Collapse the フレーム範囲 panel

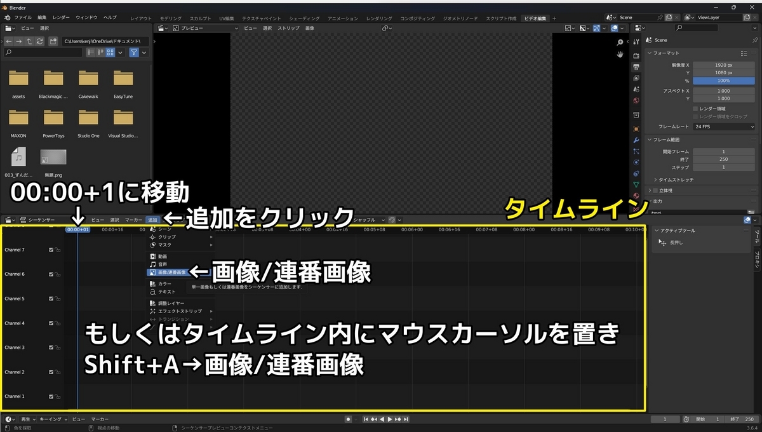coord(650,140)
